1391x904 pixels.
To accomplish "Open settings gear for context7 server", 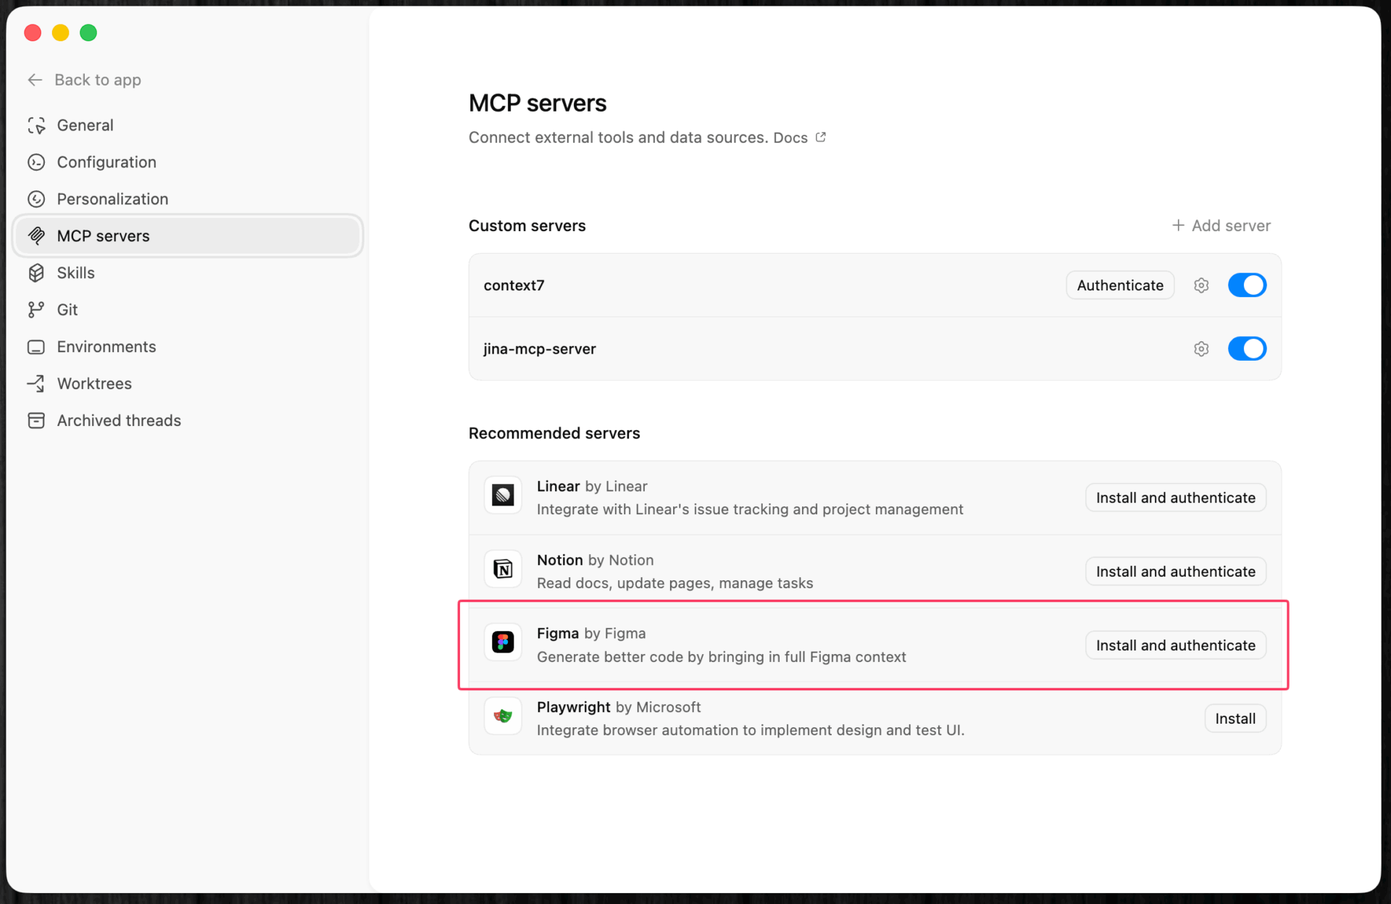I will [x=1200, y=285].
